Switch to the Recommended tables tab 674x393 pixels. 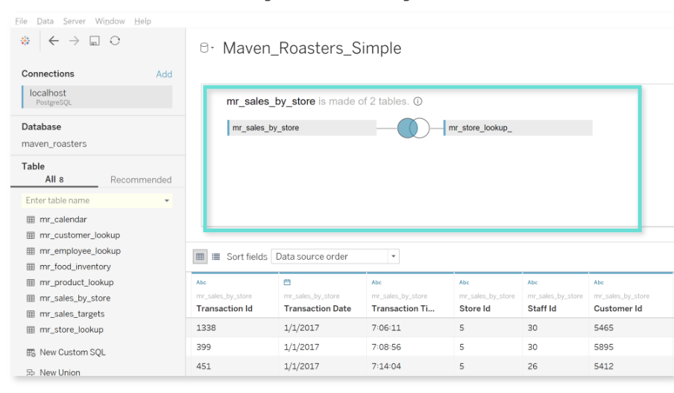coord(141,180)
